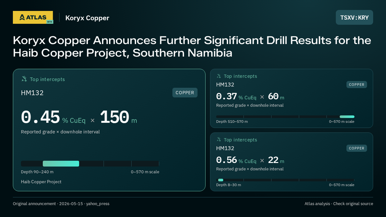Click the ATLAS beta logo

tap(33, 17)
